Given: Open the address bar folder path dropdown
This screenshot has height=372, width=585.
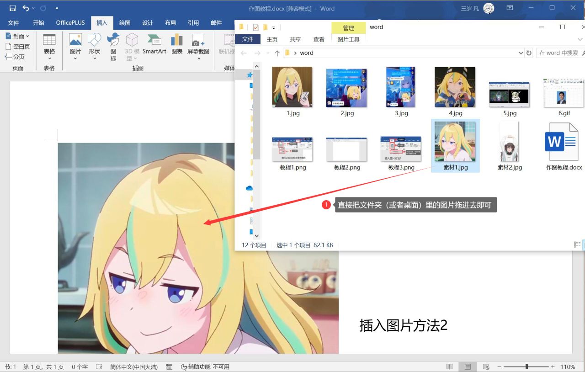Looking at the screenshot, I should tap(521, 53).
